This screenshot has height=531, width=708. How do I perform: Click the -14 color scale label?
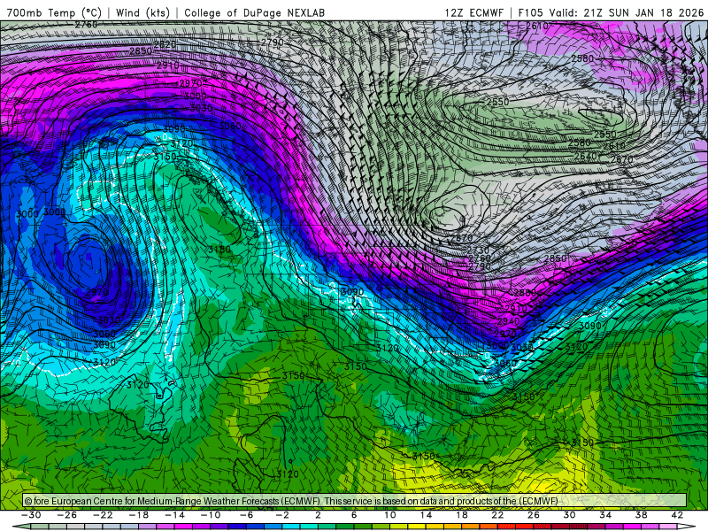[x=174, y=515]
